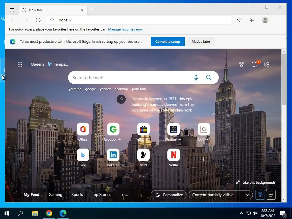Open taskbar search magnifier
This screenshot has height=219, width=292.
21,213
